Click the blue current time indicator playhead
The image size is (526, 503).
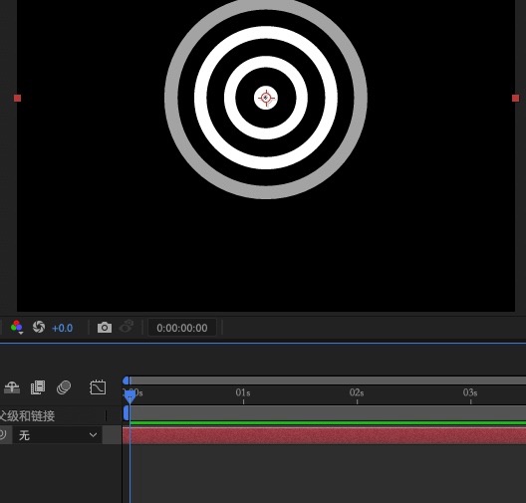click(x=130, y=396)
